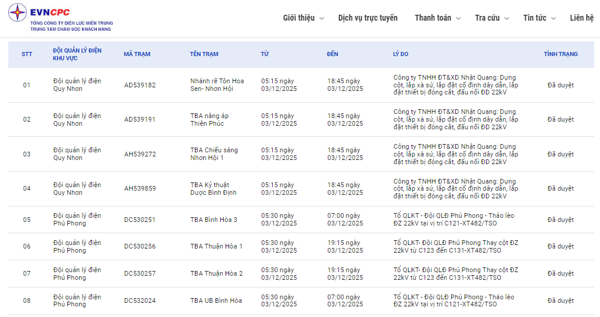This screenshot has height=317, width=600.
Task: Open the Thanh toán dropdown chevron
Action: 458,18
